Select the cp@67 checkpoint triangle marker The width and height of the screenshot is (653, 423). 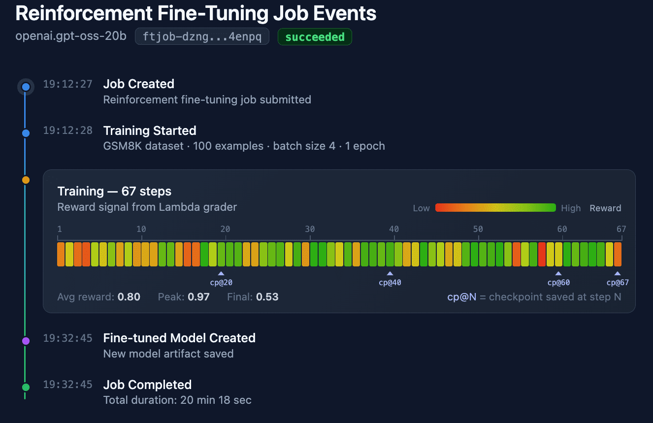(618, 273)
